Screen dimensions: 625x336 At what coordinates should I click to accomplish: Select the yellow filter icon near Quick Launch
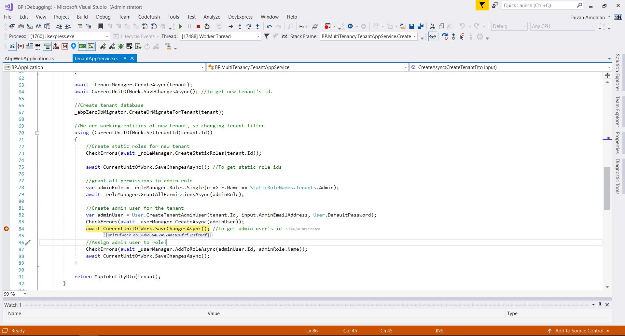(482, 5)
